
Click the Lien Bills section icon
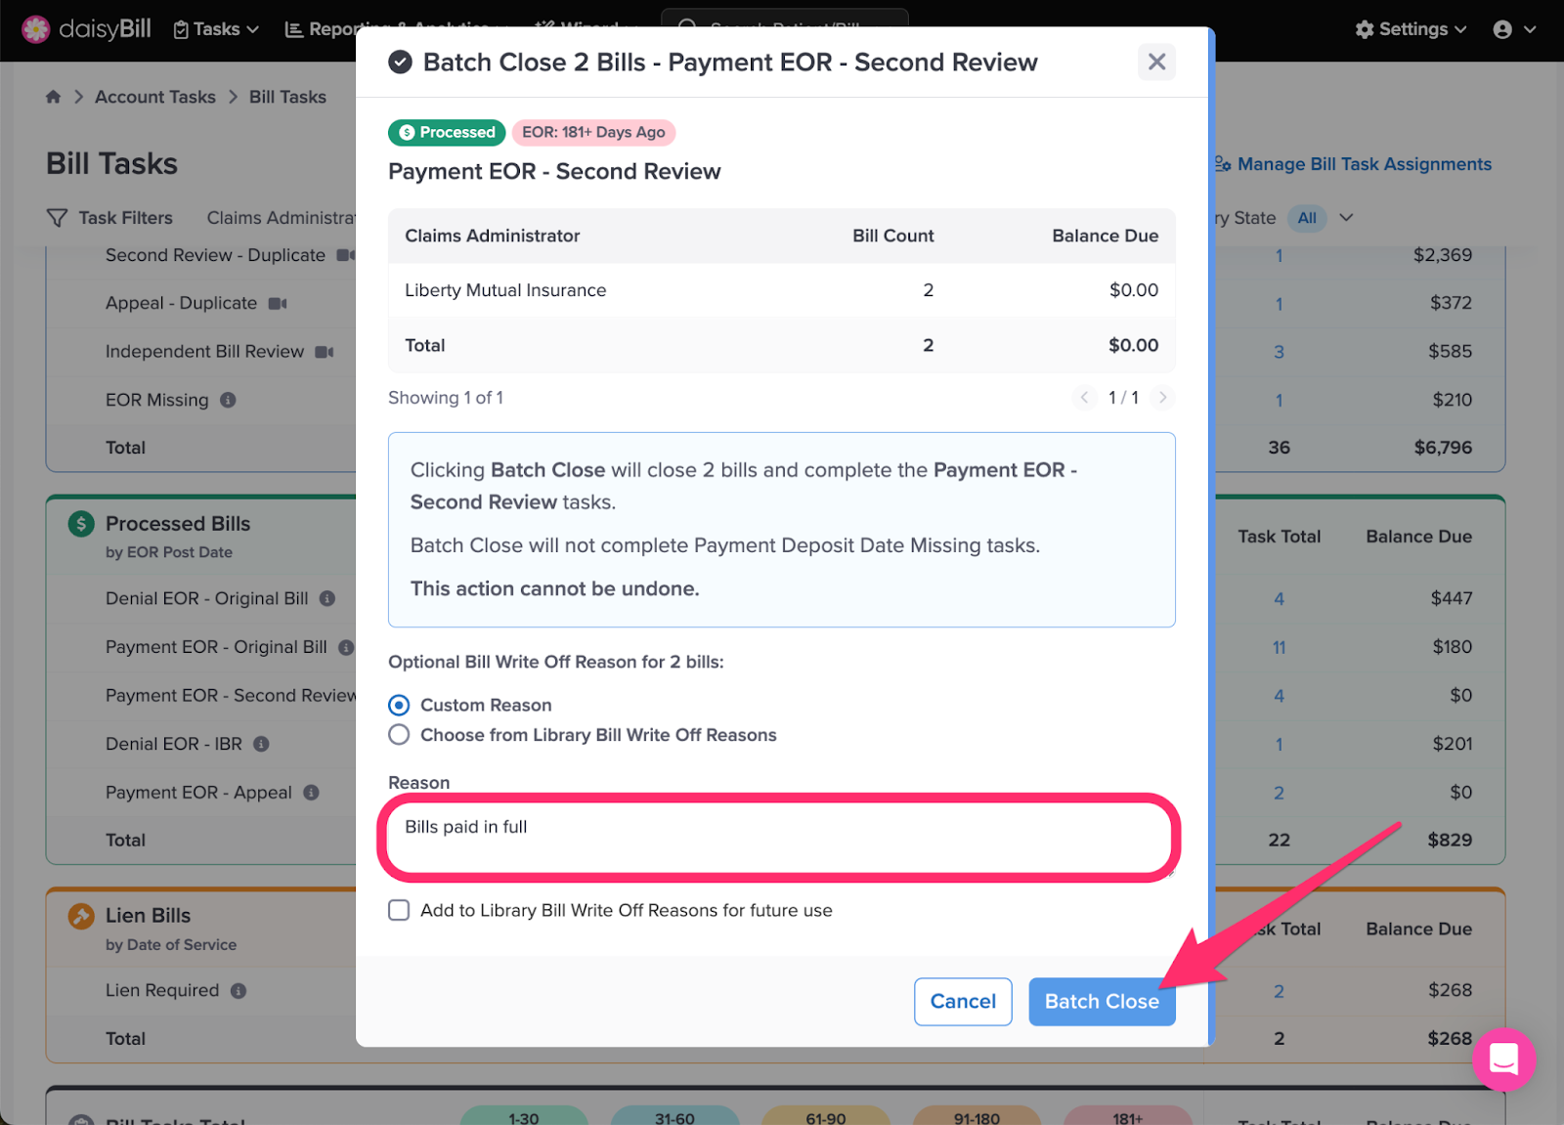point(81,916)
